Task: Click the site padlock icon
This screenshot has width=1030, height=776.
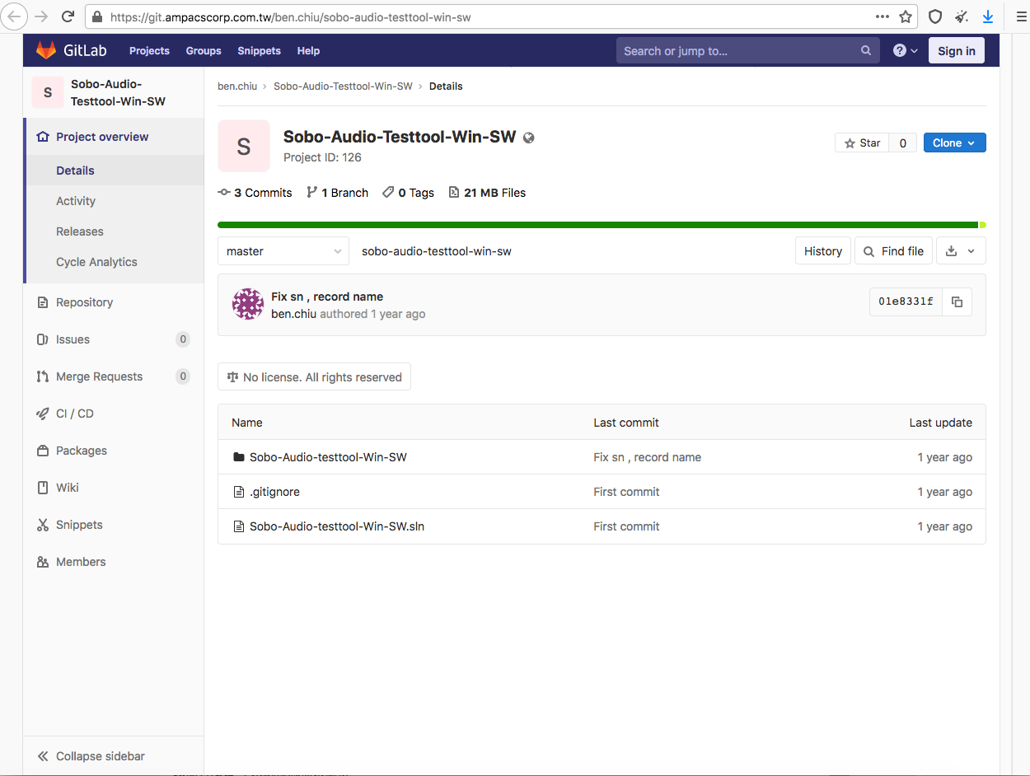Action: 98,16
